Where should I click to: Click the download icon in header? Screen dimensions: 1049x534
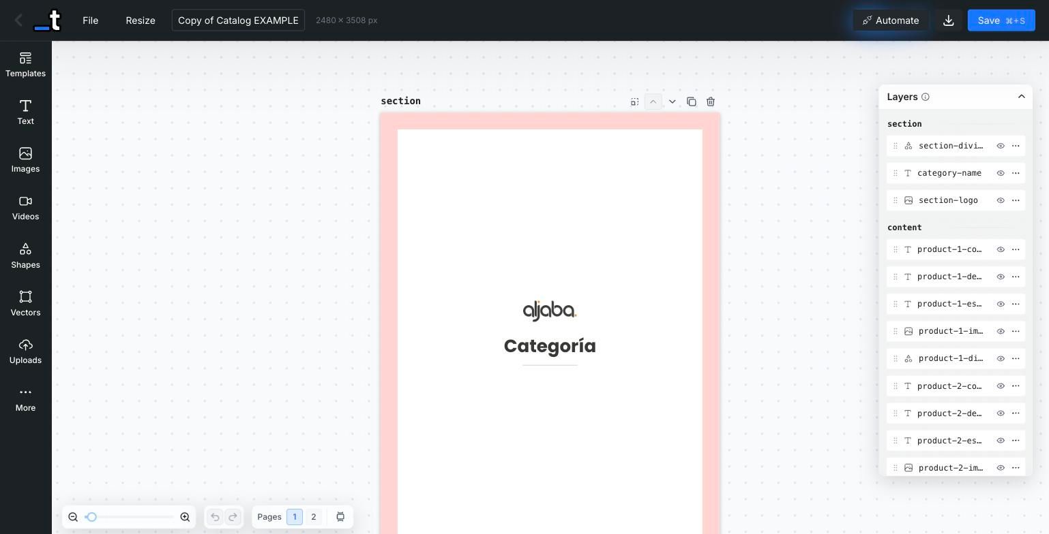(948, 20)
